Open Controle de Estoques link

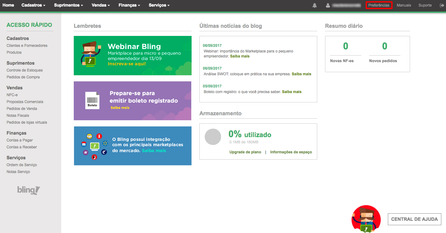pyautogui.click(x=25, y=70)
